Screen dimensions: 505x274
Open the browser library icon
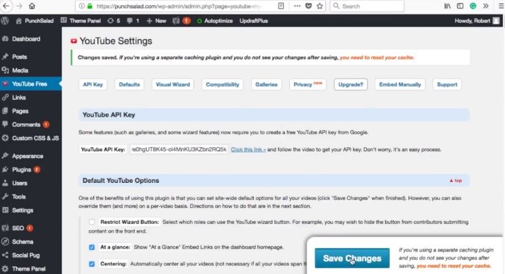448,6
